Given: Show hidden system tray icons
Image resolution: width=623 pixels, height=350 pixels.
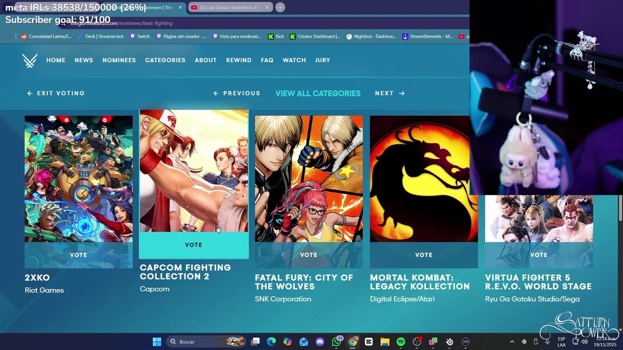Looking at the screenshot, I should (512, 342).
